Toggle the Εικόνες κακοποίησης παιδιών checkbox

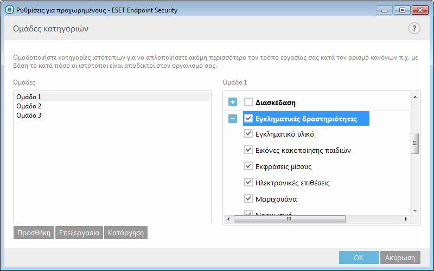coord(248,150)
